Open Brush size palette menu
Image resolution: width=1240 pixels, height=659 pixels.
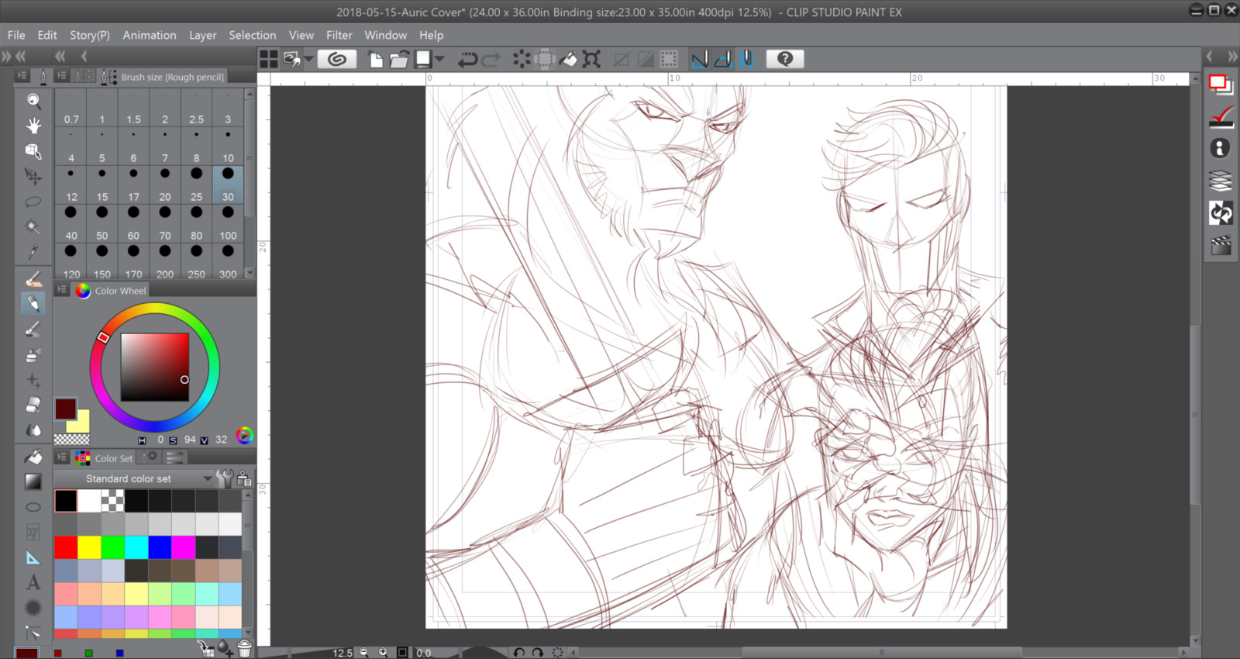[62, 76]
